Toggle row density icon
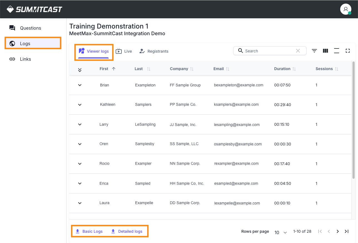The width and height of the screenshot is (358, 243). (337, 51)
